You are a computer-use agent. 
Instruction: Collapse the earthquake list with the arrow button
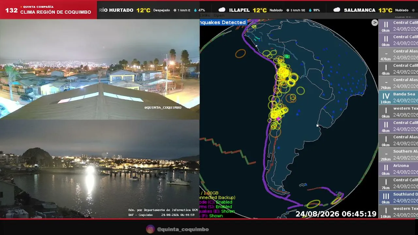[375, 23]
